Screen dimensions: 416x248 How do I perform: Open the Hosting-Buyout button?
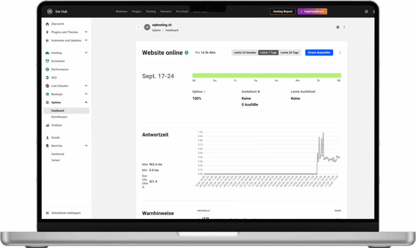(282, 11)
